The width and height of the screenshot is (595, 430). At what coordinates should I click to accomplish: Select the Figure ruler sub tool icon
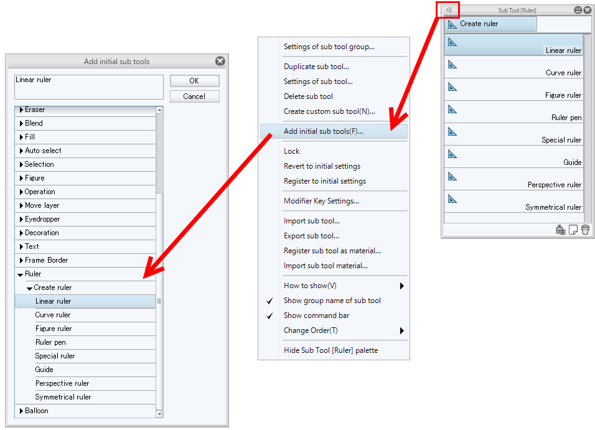[452, 87]
